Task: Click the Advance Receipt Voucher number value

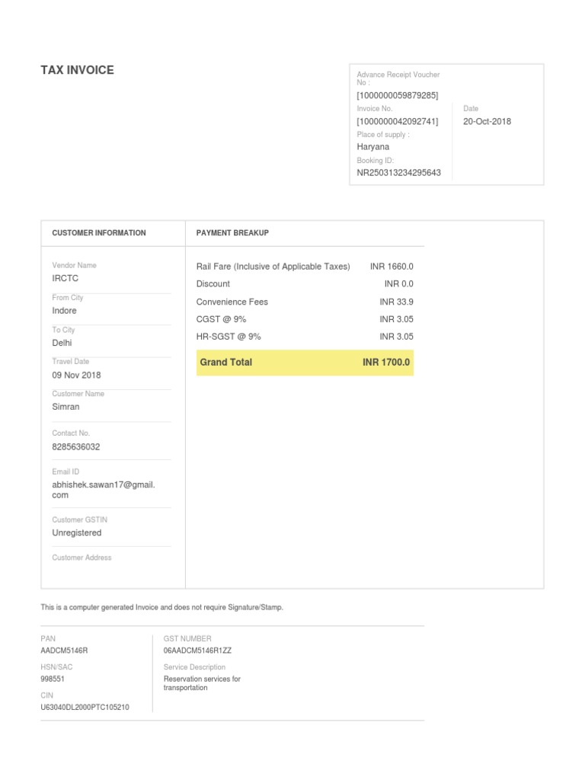Action: [398, 95]
